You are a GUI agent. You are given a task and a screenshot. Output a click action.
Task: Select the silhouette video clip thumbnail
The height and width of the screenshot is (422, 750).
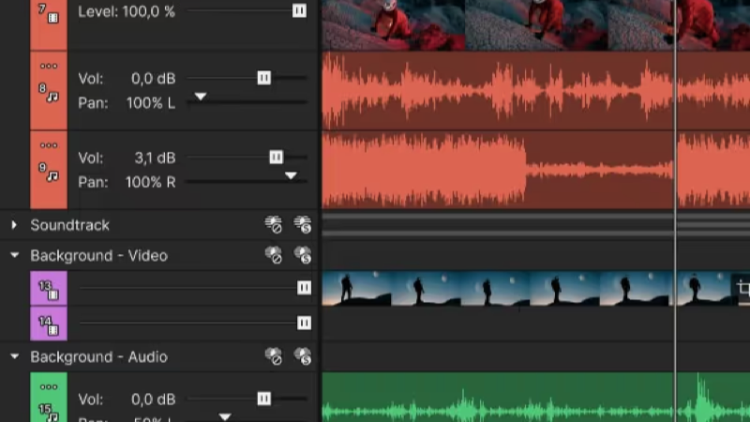[x=531, y=289]
